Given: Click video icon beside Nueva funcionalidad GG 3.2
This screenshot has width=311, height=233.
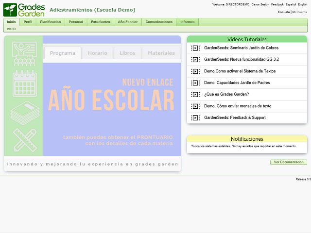Looking at the screenshot, I should tap(195, 60).
